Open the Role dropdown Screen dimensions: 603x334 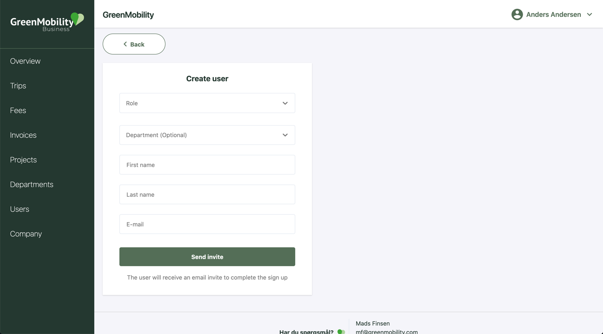click(207, 103)
